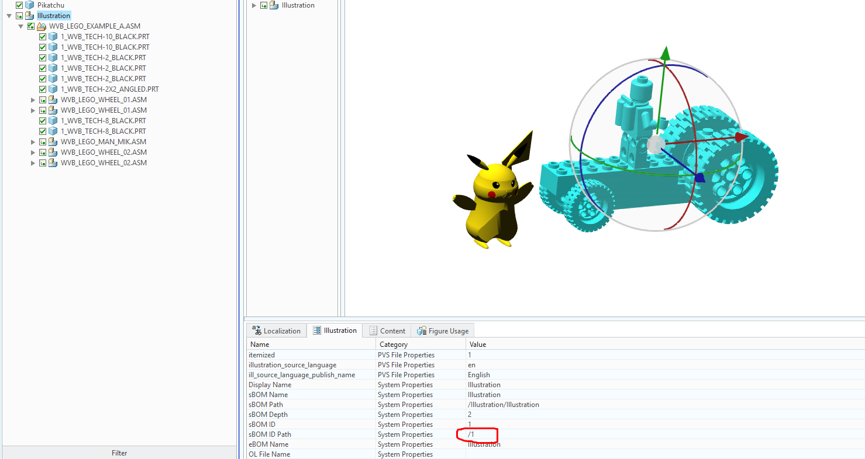The width and height of the screenshot is (865, 459).
Task: Click the highlighted Illustration node's folder icon
Action: (29, 16)
